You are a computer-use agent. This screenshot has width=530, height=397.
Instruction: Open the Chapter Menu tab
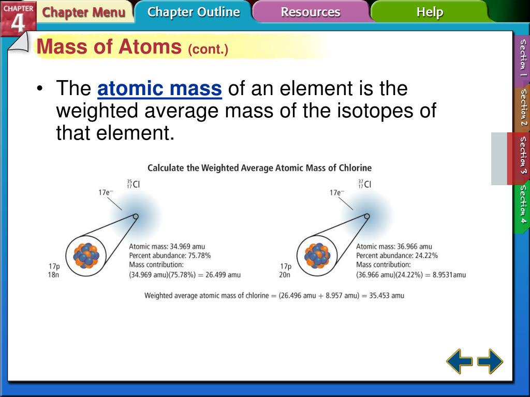pyautogui.click(x=83, y=12)
